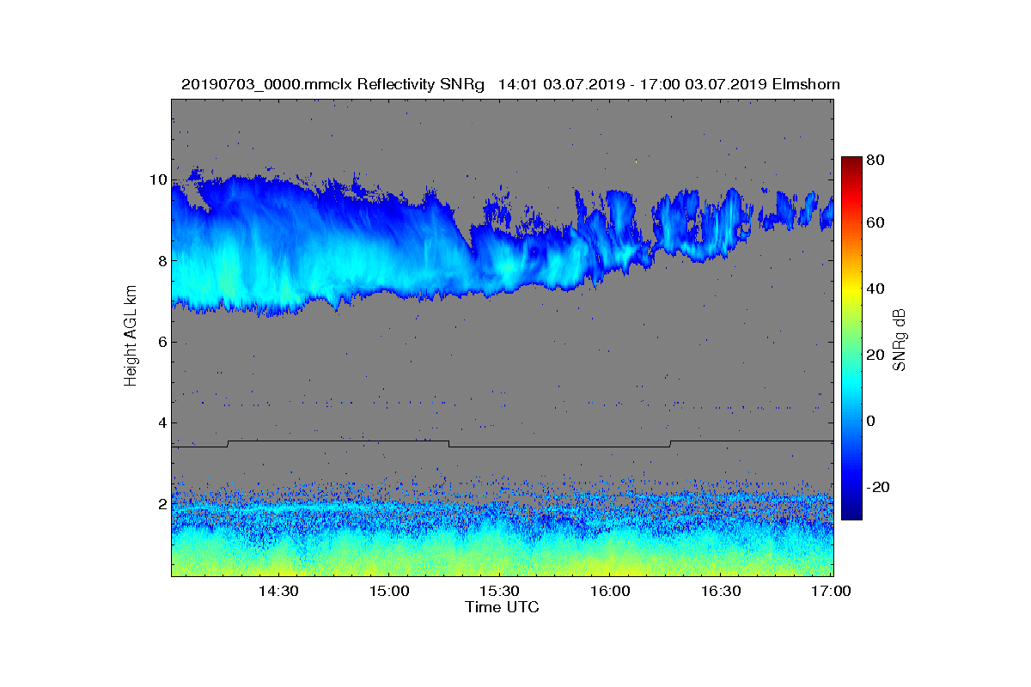Click the height tick label 10
Image resolution: width=1031 pixels, height=687 pixels.
tap(158, 179)
